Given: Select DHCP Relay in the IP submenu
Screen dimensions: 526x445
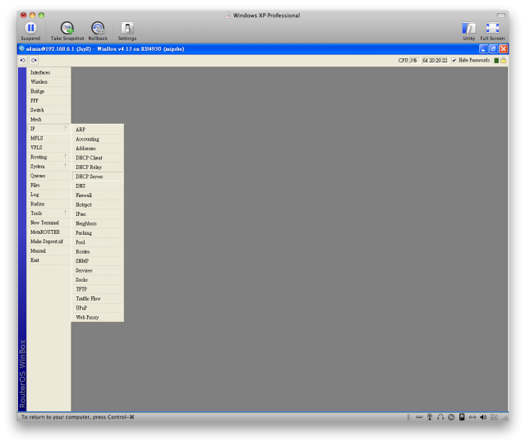Looking at the screenshot, I should 98,167.
